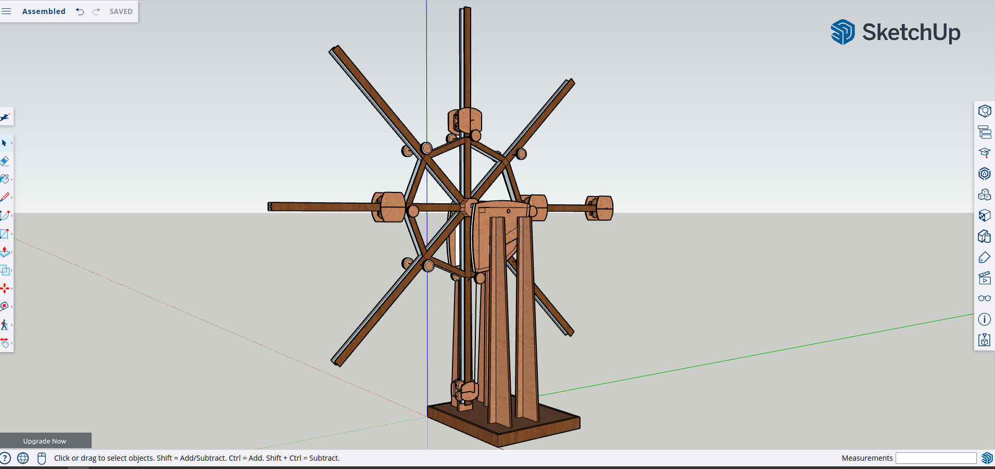Undo the last action

point(80,11)
